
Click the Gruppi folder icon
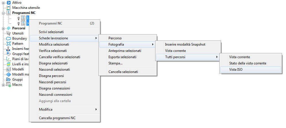pyautogui.click(x=9, y=80)
